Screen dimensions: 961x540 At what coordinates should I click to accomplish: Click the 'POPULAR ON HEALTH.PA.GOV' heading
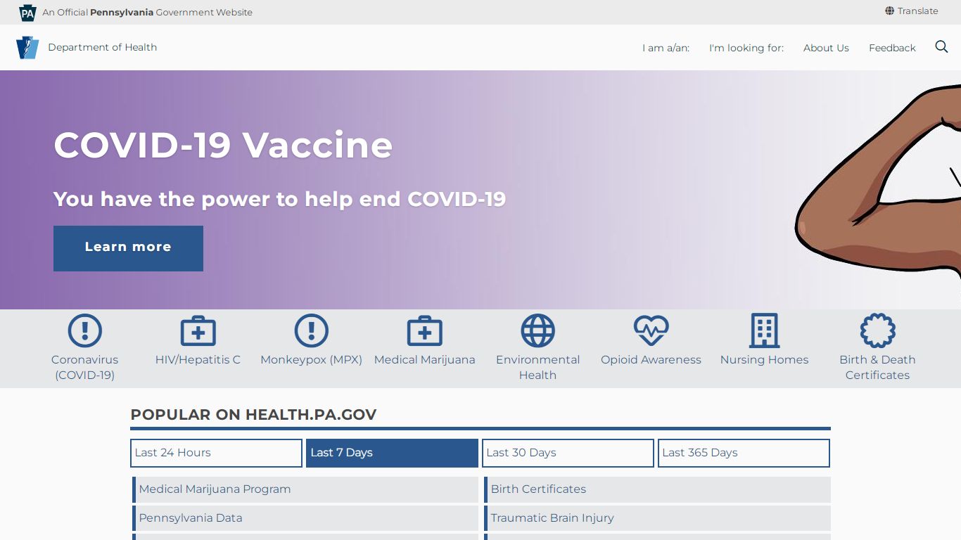pyautogui.click(x=253, y=415)
